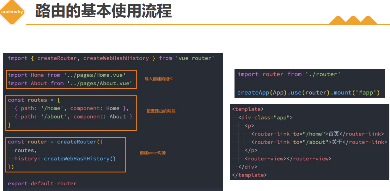The image size is (390, 191).
Task: Click the 关于 router-link line
Action: click(x=319, y=142)
